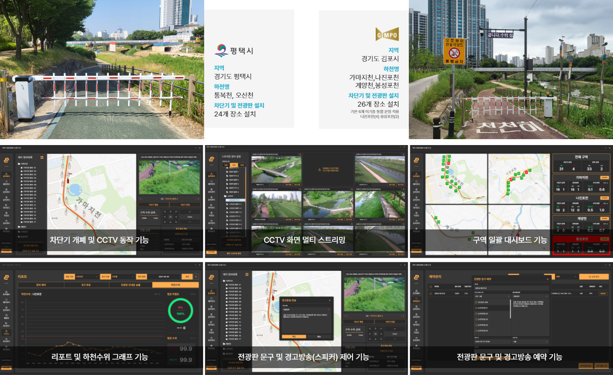Toggle header checkbox in 예약관리 table
This screenshot has width=613, height=375.
(431, 287)
